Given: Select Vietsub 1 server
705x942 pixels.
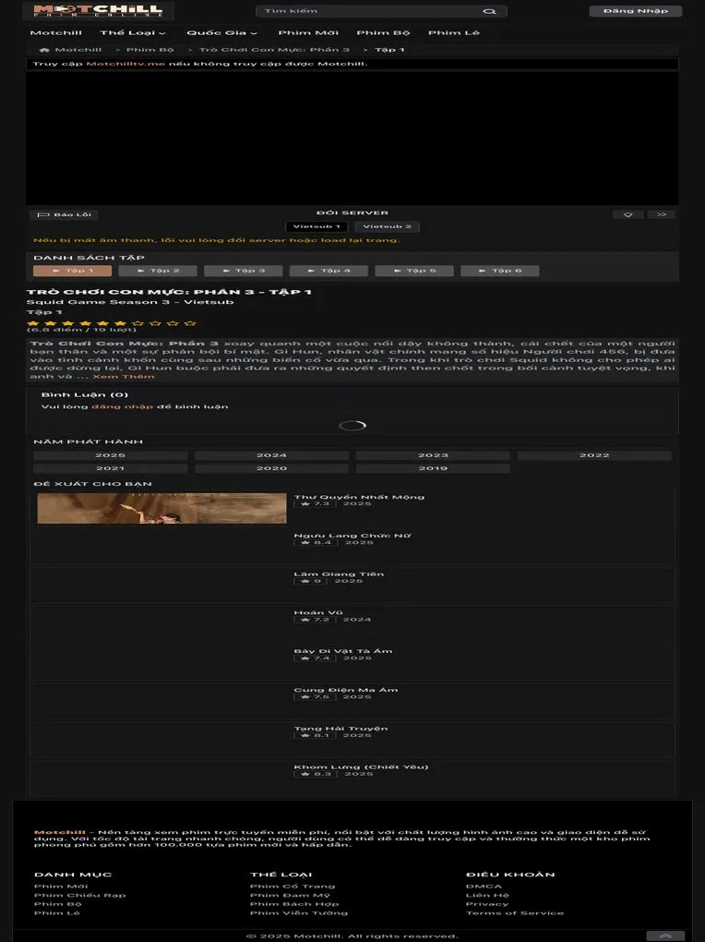Looking at the screenshot, I should [x=317, y=226].
